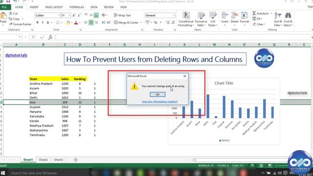313x176 pixels.
Task: Select the Chart Title text
Action: (224, 83)
